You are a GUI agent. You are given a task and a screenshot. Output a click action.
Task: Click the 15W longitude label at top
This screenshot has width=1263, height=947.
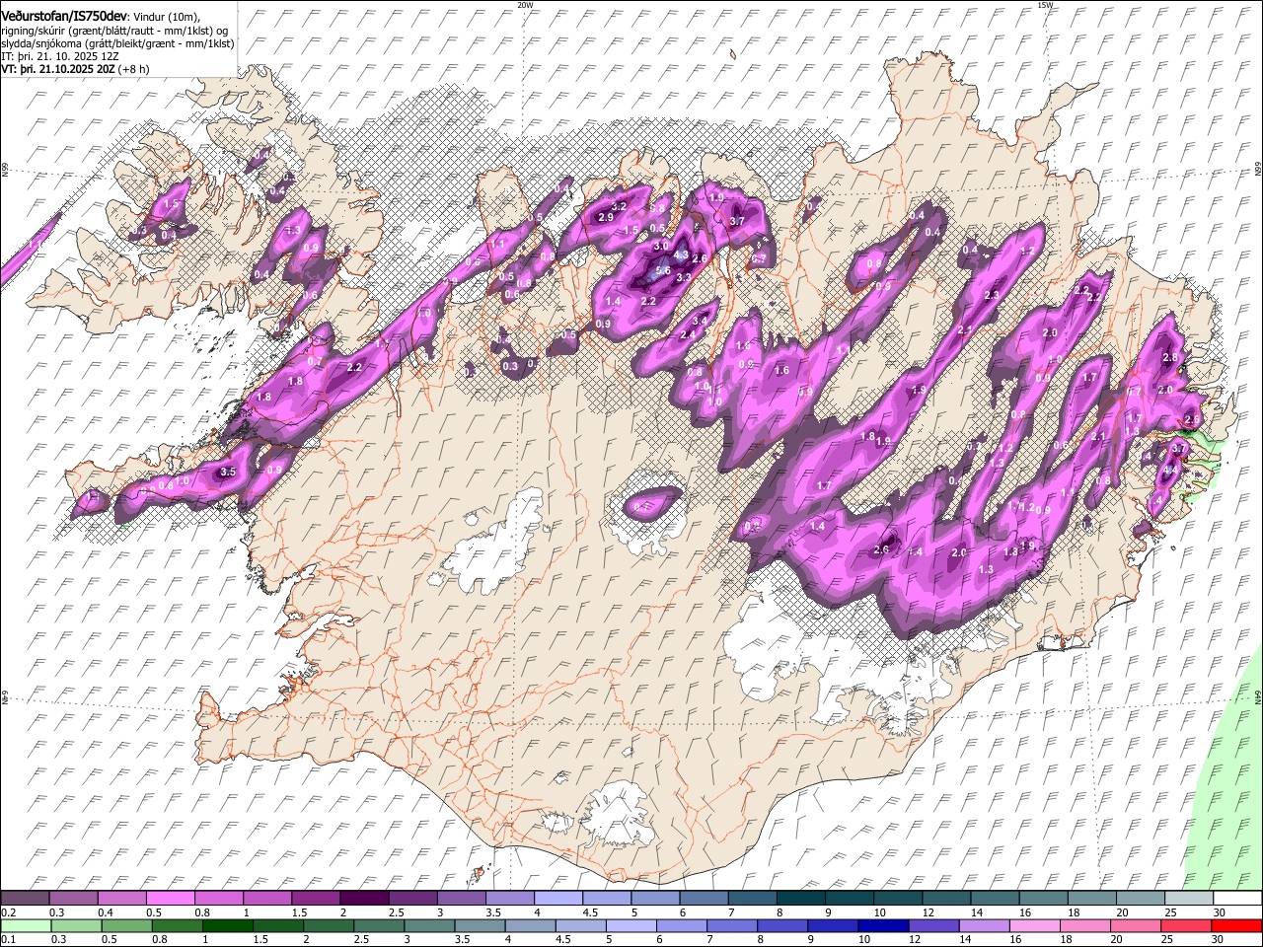pyautogui.click(x=1045, y=5)
